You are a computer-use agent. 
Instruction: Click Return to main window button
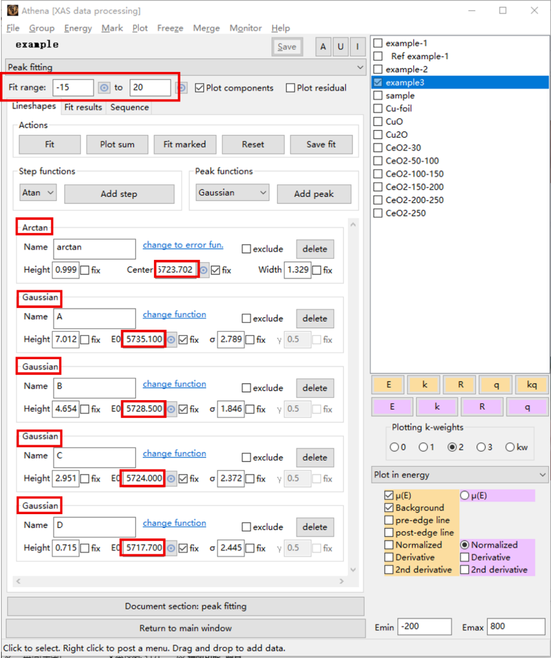[186, 628]
